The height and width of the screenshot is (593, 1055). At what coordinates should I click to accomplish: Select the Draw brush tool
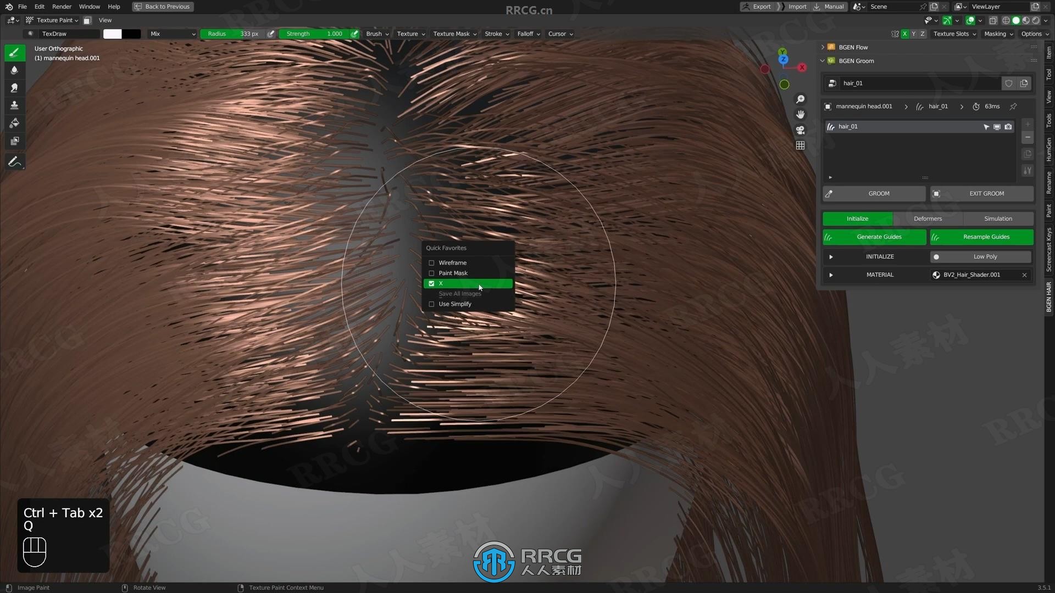click(14, 53)
